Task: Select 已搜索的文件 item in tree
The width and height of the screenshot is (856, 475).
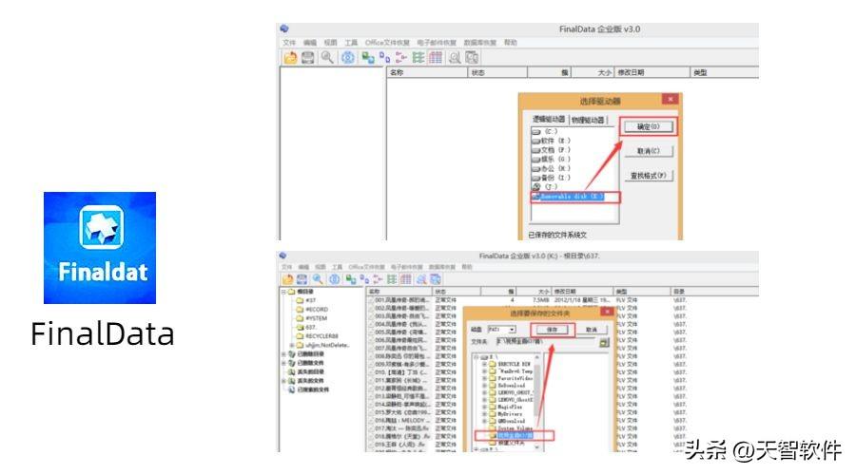Action: (308, 389)
